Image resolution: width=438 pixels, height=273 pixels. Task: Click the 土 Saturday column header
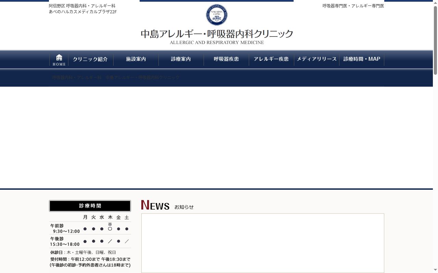(x=127, y=217)
